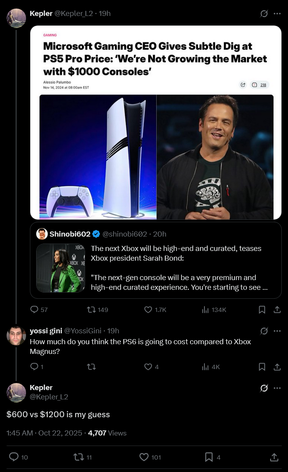Bookmark Kepler's top post
The height and width of the screenshot is (472, 288).
coord(262,310)
